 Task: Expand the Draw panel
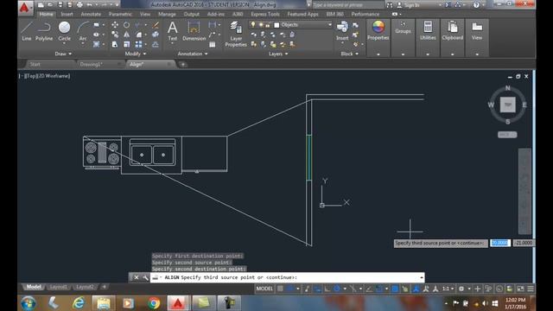tap(64, 54)
